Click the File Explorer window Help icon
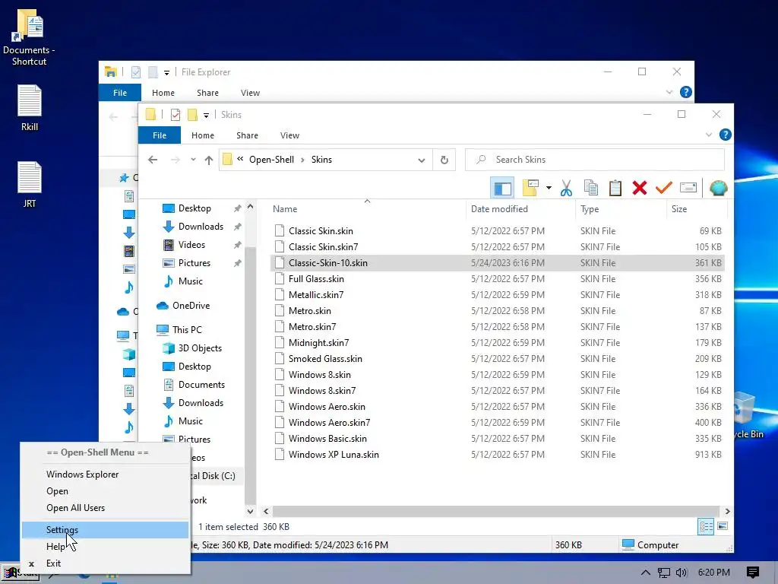This screenshot has width=778, height=584. [686, 92]
